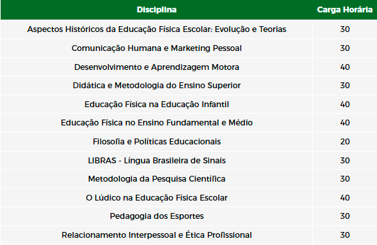Select Comunicação Humana e Marketing Pessoal
The width and height of the screenshot is (377, 245).
(x=157, y=48)
